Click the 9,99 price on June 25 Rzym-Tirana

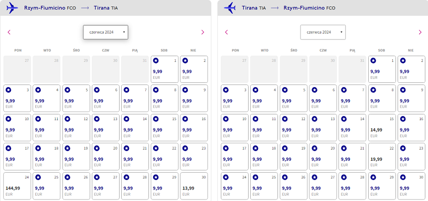point(39,188)
